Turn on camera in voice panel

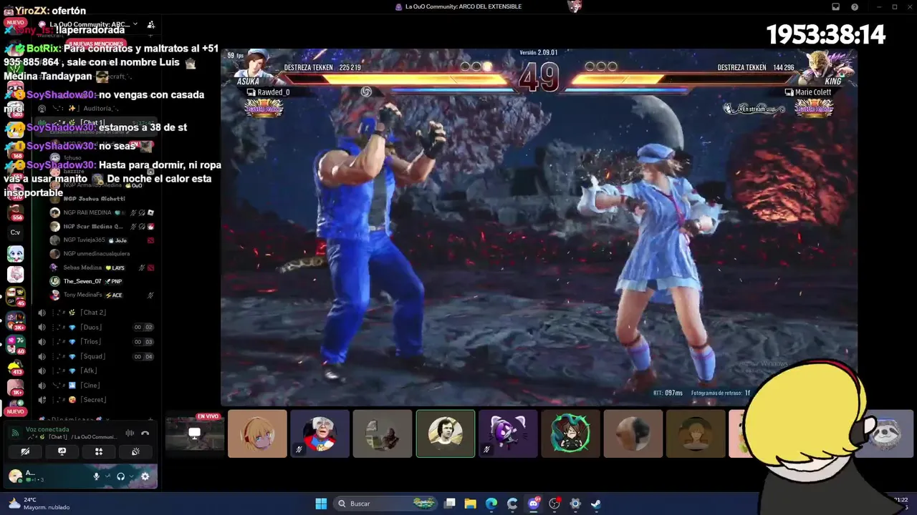coord(25,451)
